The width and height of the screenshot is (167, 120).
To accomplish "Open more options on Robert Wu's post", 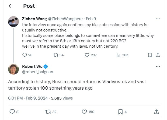I will pyautogui.click(x=158, y=67).
